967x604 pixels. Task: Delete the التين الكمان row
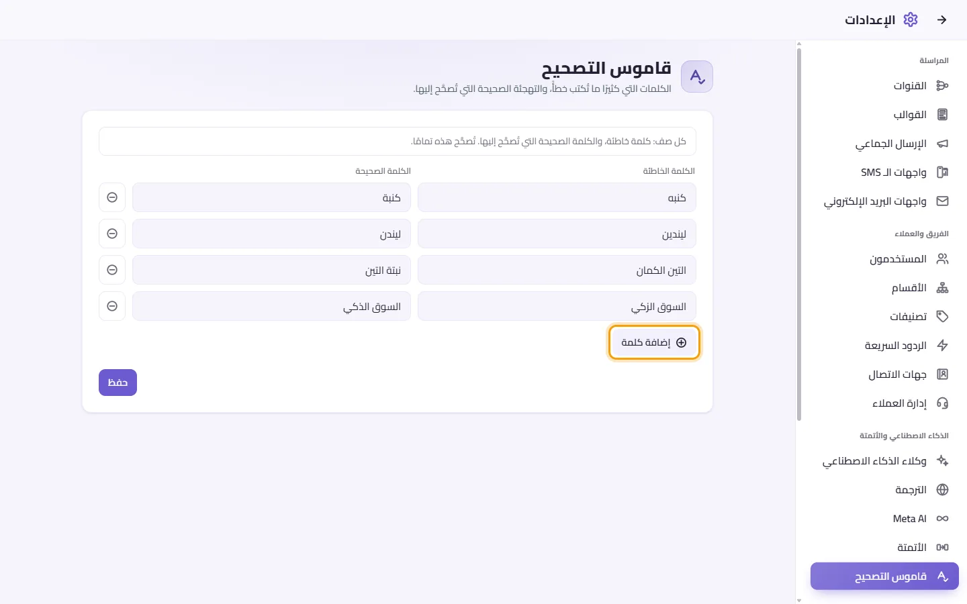click(x=112, y=270)
